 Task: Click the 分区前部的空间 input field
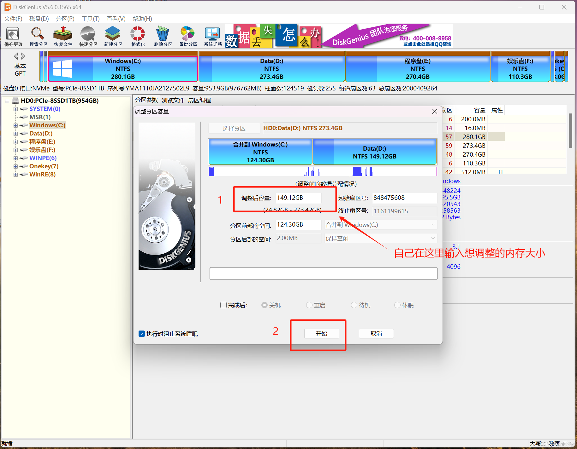tap(298, 225)
